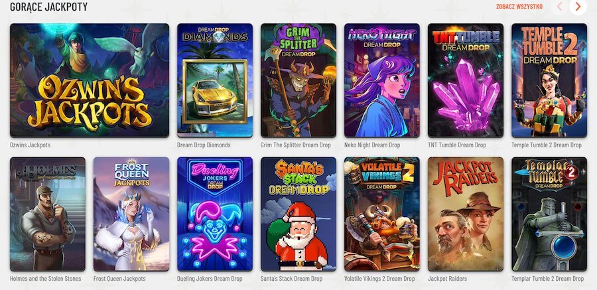Click the Gorące Jackpoty section heading
Image resolution: width=597 pixels, height=290 pixels.
[x=48, y=7]
